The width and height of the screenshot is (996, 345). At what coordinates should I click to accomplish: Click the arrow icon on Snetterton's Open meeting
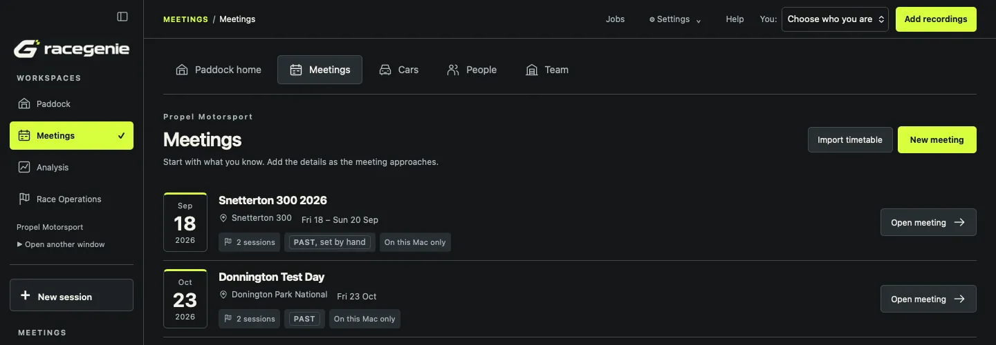pos(959,222)
